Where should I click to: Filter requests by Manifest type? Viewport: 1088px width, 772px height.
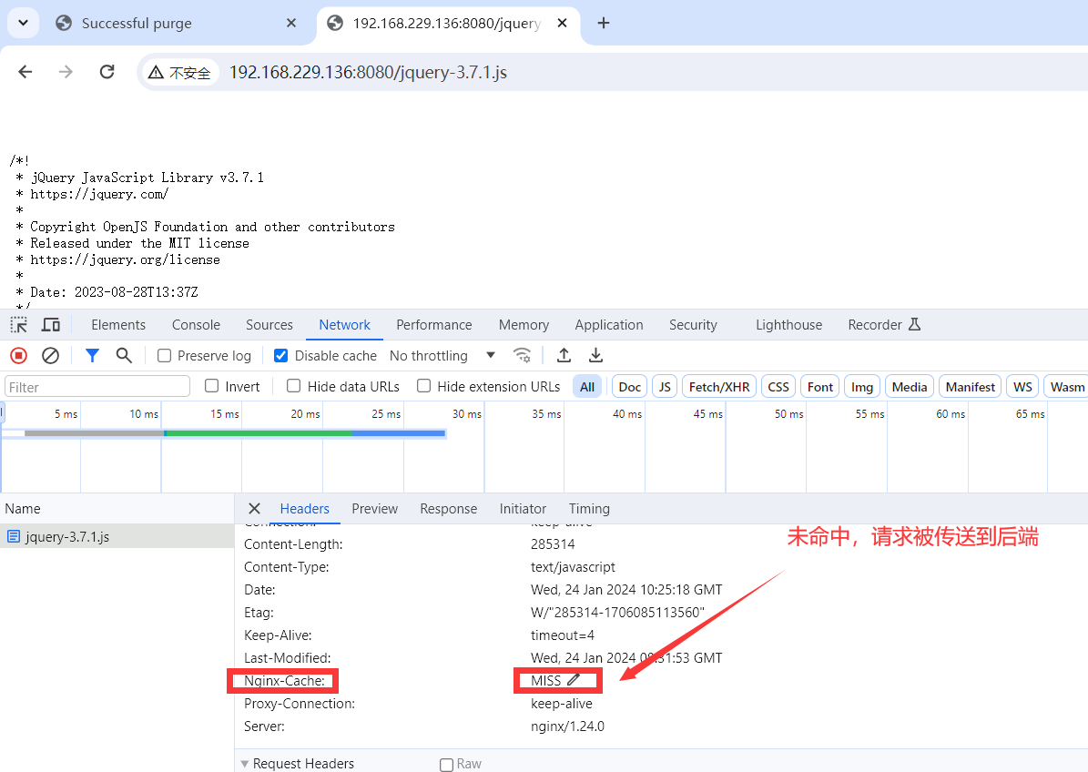pos(970,387)
